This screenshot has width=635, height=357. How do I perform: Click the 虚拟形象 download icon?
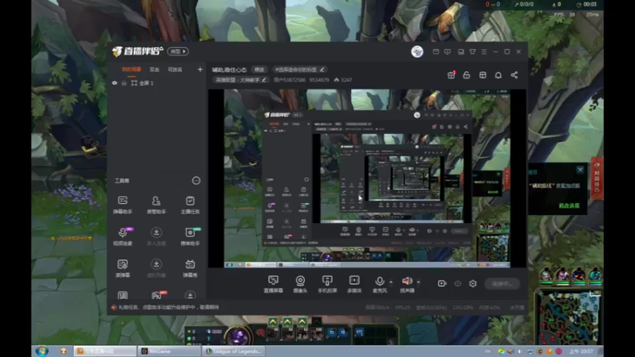[x=156, y=264]
